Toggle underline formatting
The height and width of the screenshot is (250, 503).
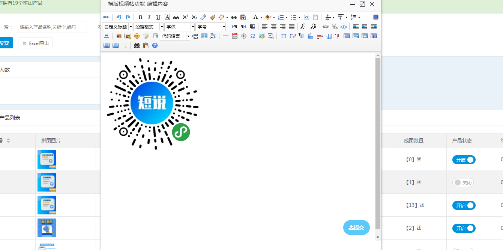click(158, 17)
